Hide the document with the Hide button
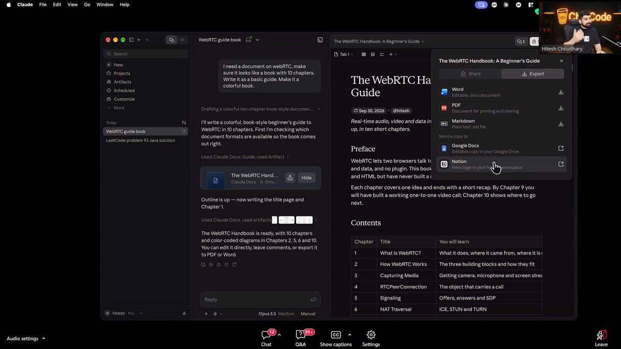The height and width of the screenshot is (349, 621). 307,177
